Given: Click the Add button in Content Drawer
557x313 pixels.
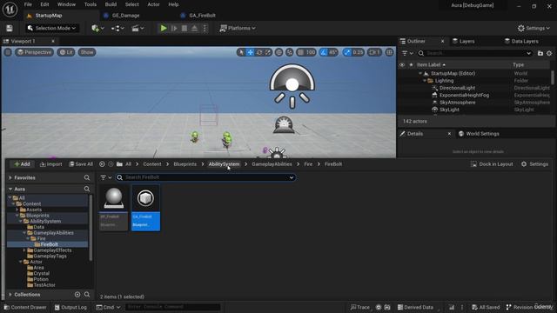Looking at the screenshot, I should point(22,164).
